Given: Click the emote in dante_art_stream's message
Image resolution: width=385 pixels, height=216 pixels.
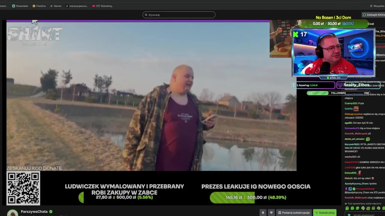Looking at the screenshot, I should [368, 139].
